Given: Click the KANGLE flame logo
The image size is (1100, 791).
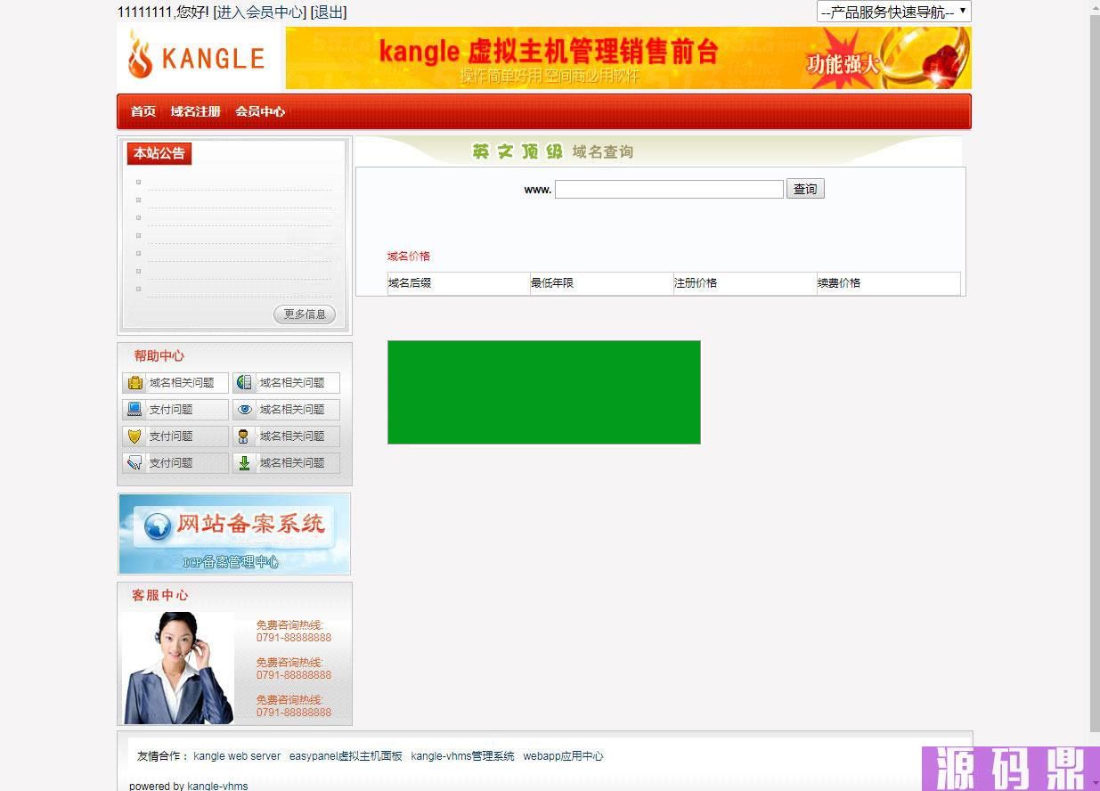Looking at the screenshot, I should [x=199, y=57].
